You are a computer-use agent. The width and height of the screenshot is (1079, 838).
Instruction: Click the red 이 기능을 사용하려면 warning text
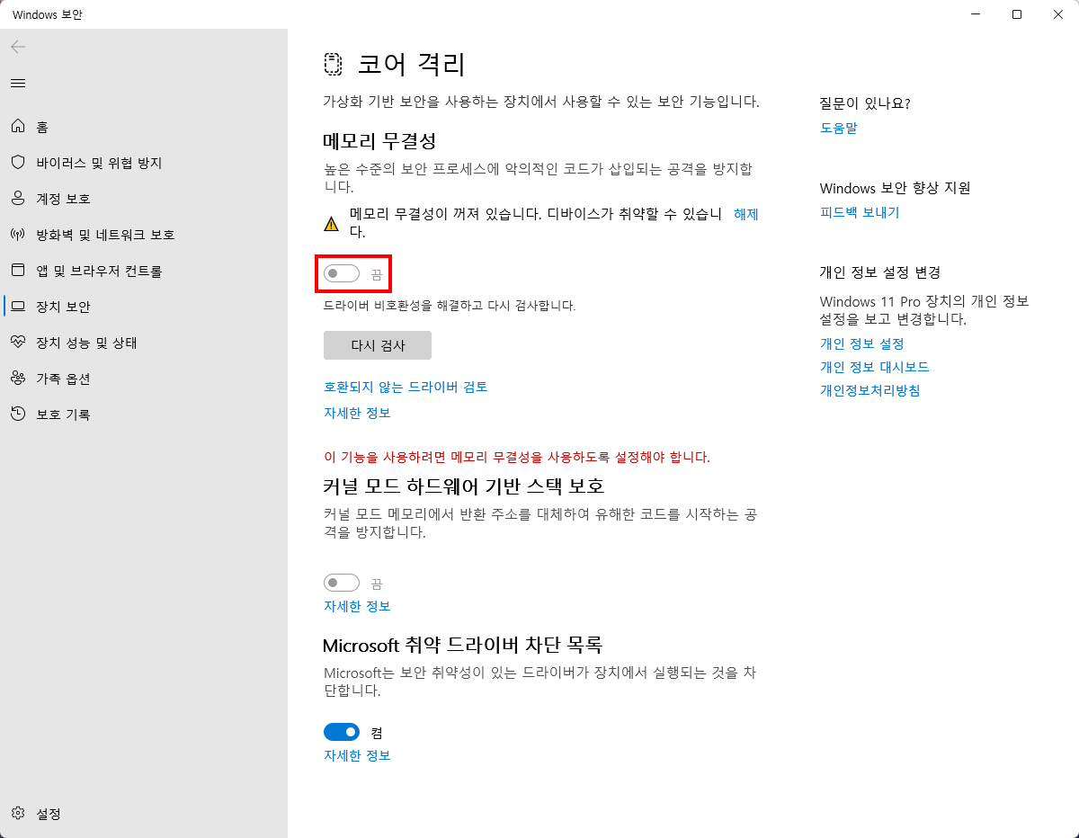(x=517, y=457)
